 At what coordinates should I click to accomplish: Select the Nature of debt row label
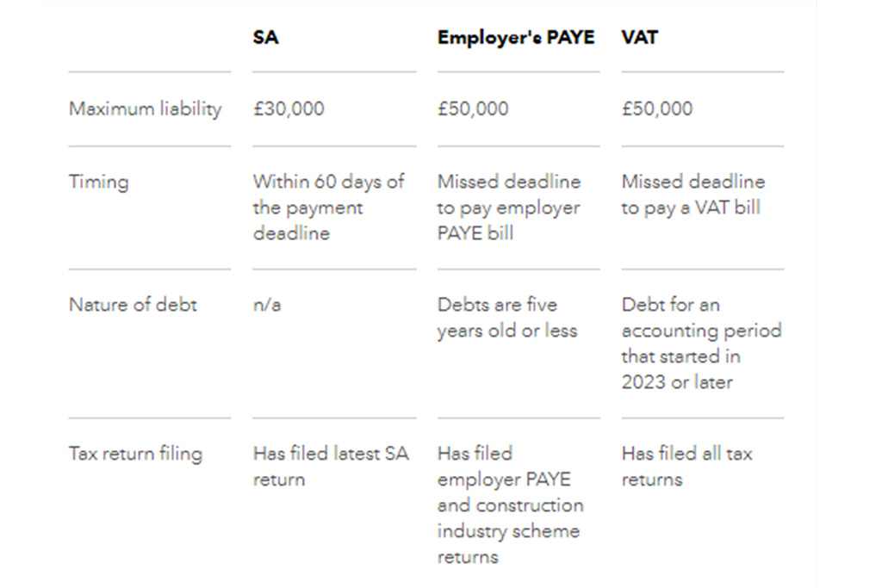(x=133, y=305)
